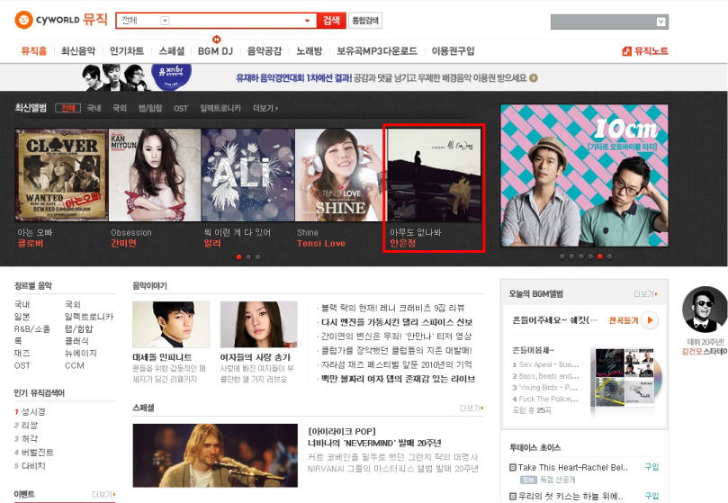The height and width of the screenshot is (503, 728).
Task: Select the 랩/힙합 tab in 최신앨범
Action: tap(150, 108)
